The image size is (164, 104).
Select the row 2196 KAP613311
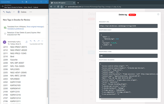tap(12, 101)
